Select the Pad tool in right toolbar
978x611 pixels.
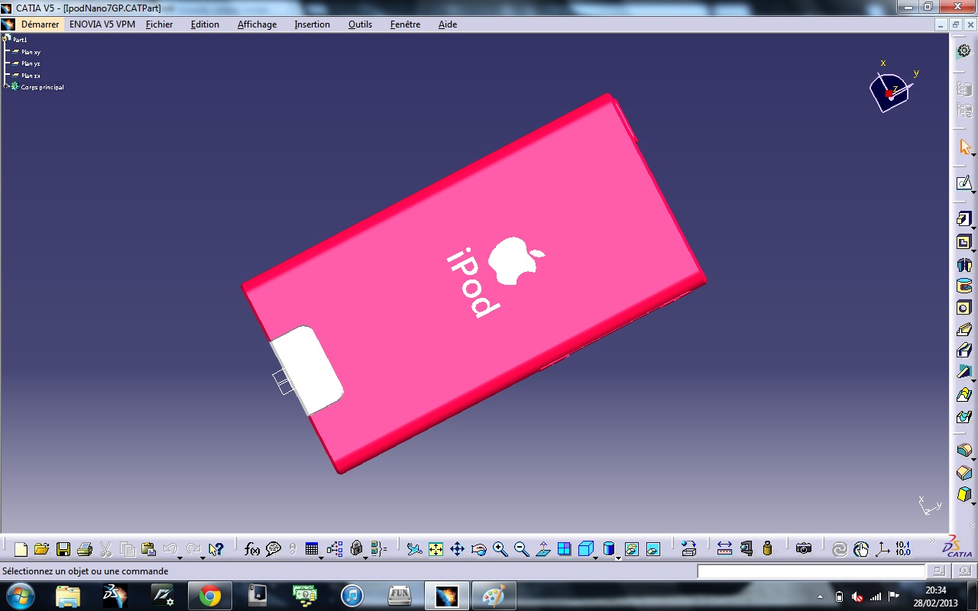pyautogui.click(x=964, y=220)
